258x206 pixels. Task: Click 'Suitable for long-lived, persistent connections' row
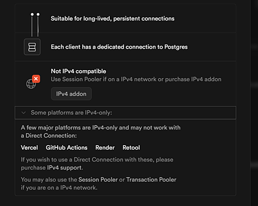[x=125, y=19]
